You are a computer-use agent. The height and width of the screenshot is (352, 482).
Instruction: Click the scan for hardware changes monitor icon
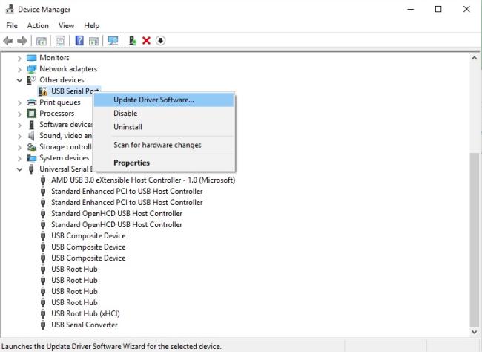pyautogui.click(x=113, y=40)
